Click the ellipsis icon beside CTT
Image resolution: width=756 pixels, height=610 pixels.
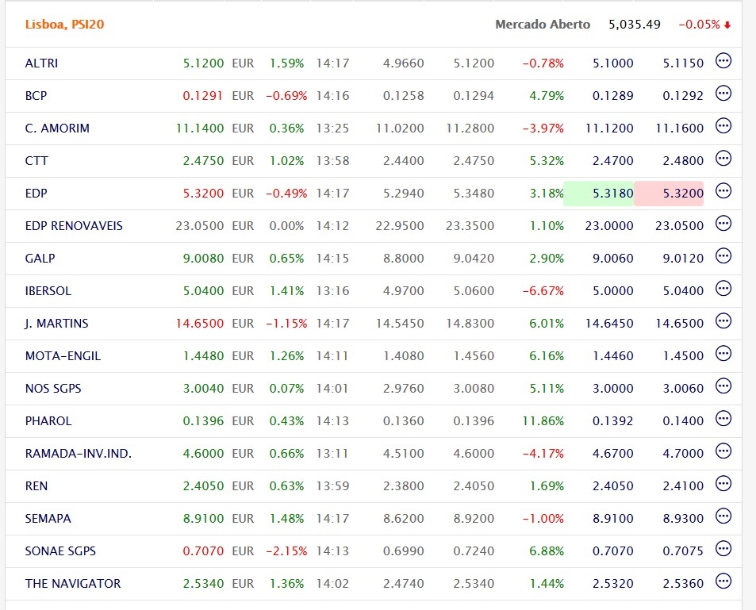(x=723, y=159)
